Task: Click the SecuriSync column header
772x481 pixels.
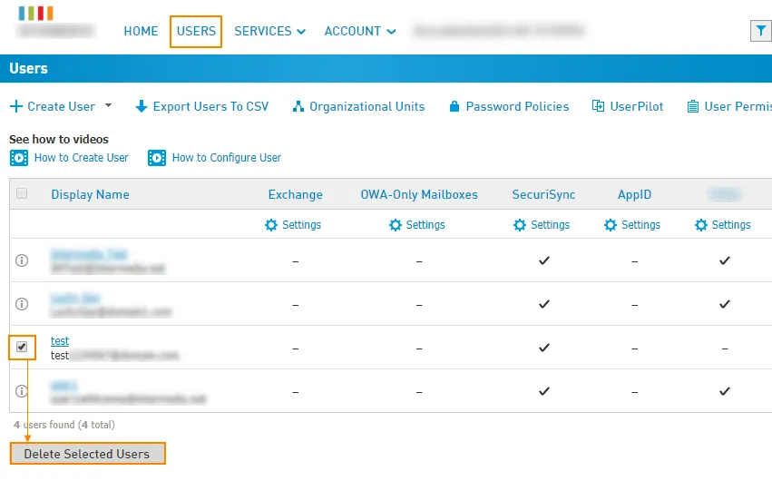Action: pyautogui.click(x=543, y=194)
